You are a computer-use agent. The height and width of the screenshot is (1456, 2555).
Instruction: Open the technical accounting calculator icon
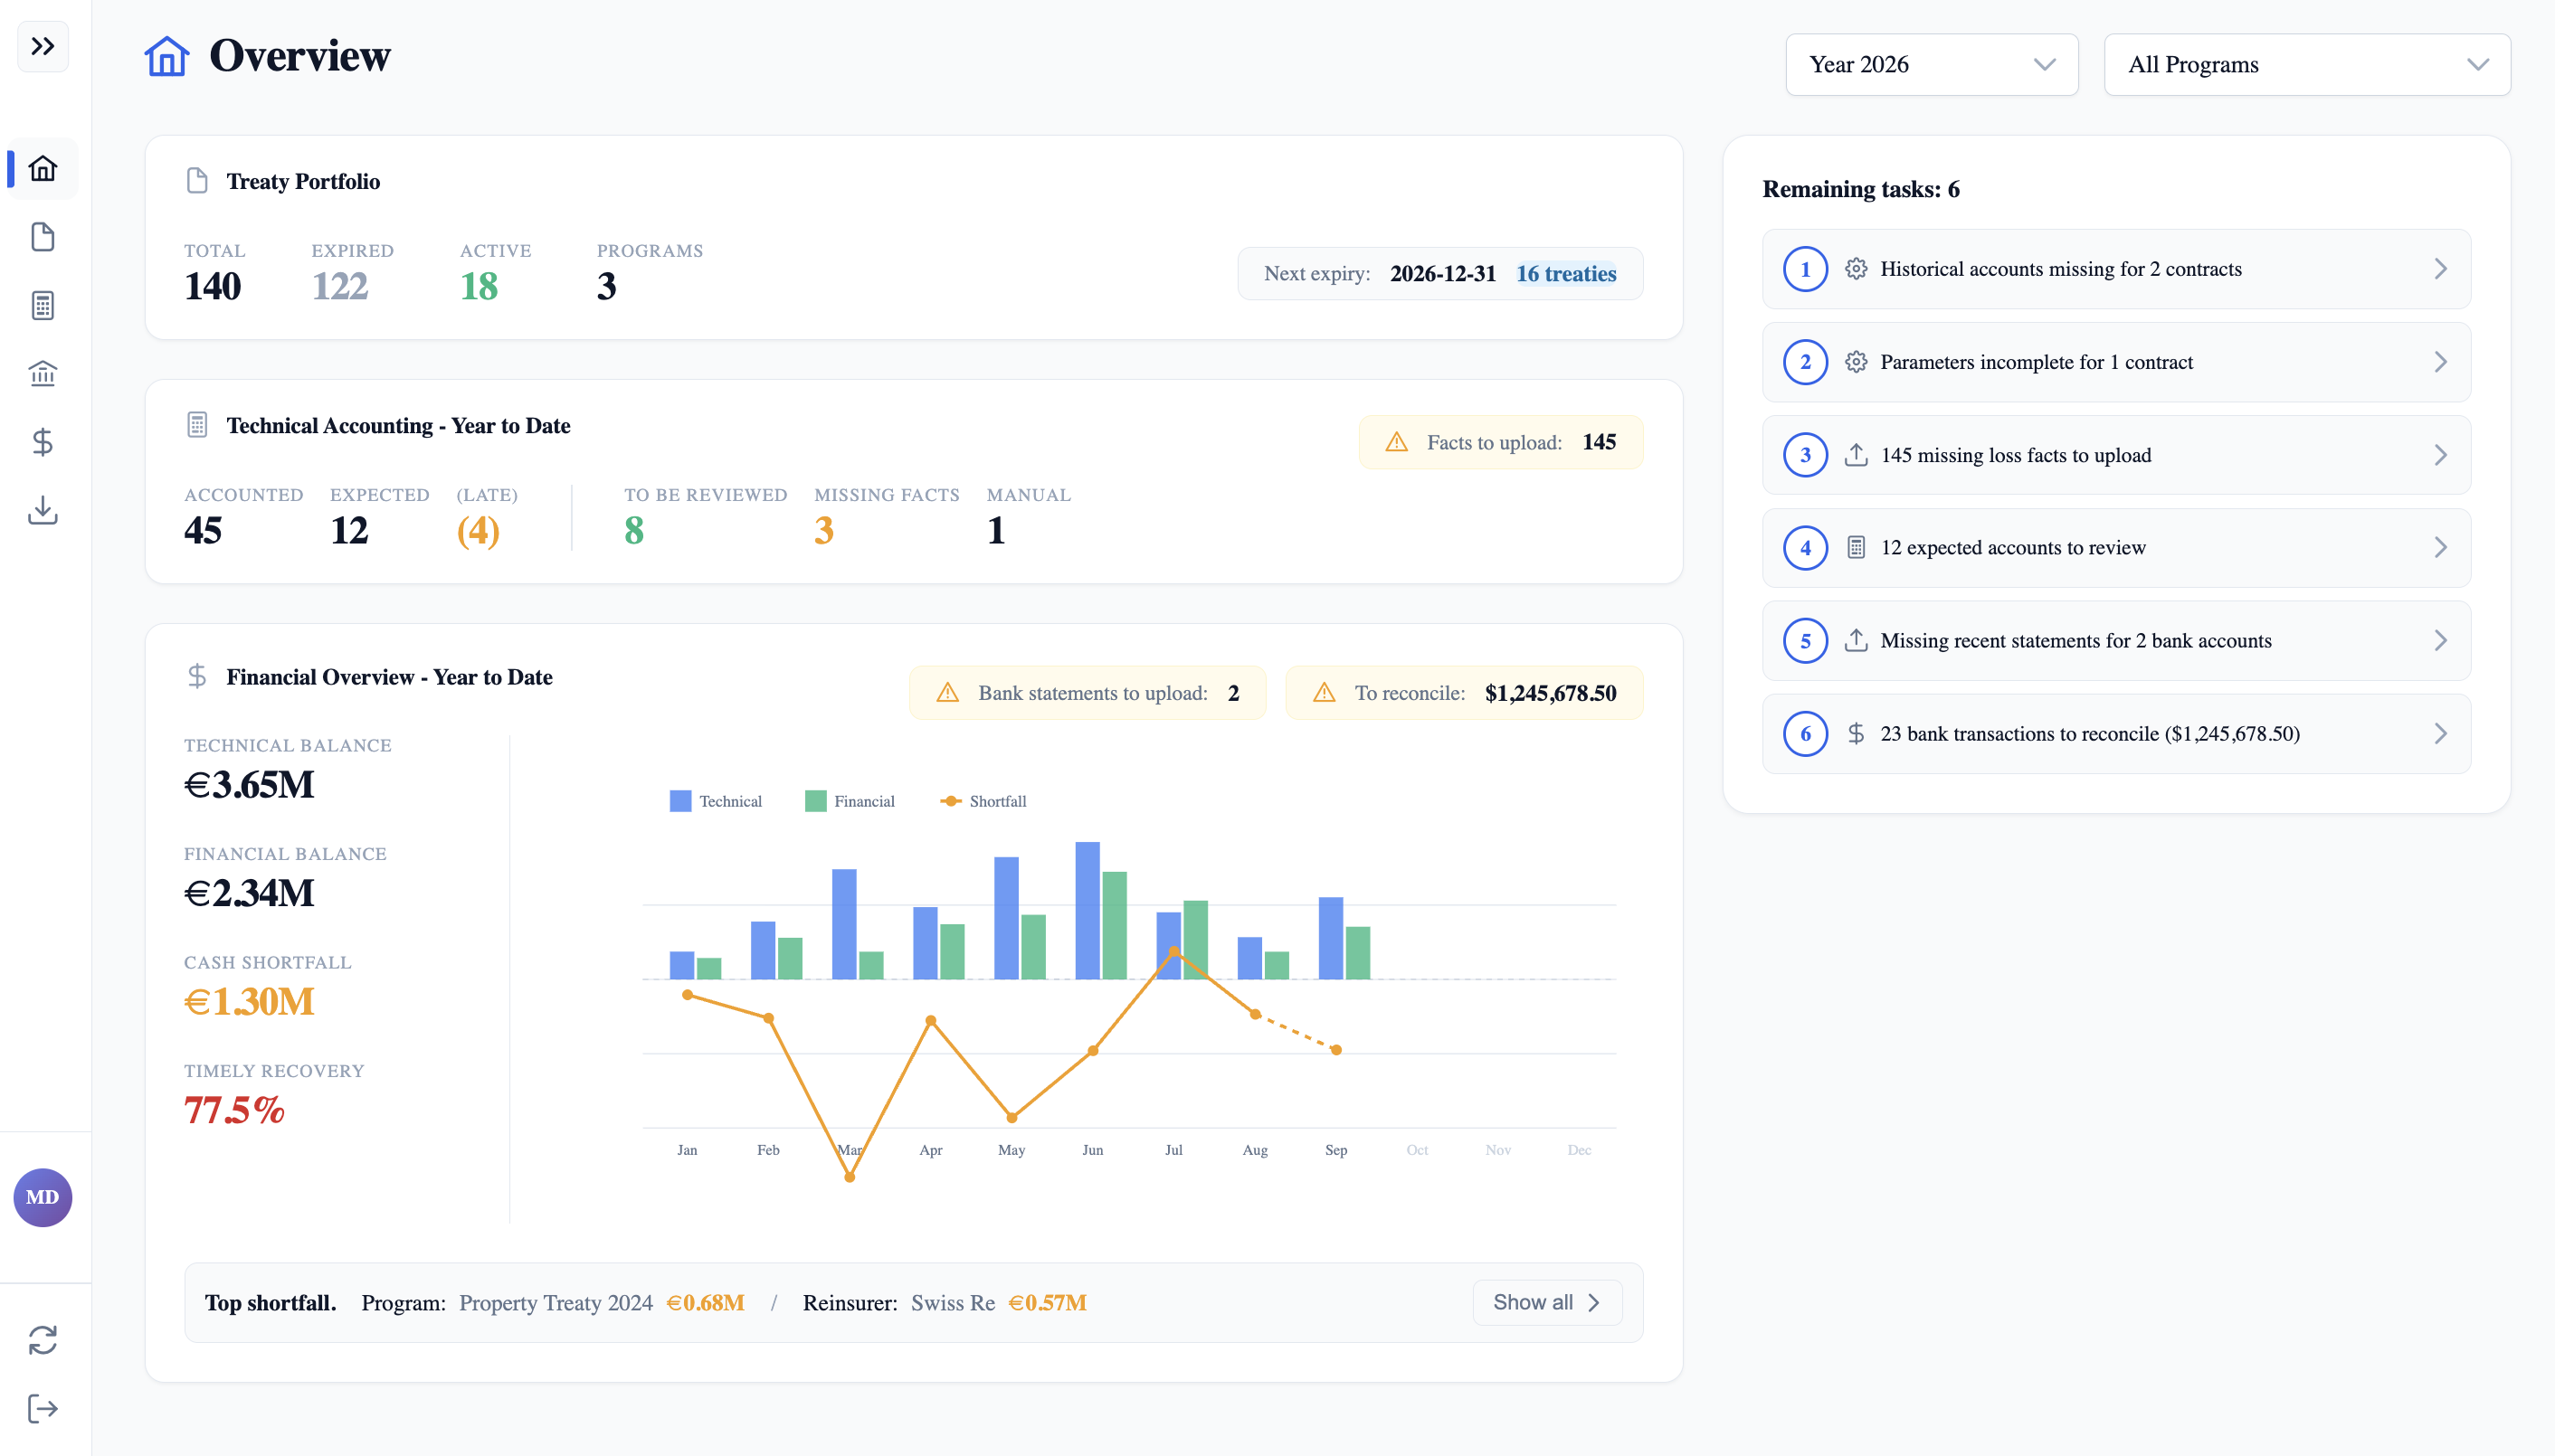(x=42, y=305)
